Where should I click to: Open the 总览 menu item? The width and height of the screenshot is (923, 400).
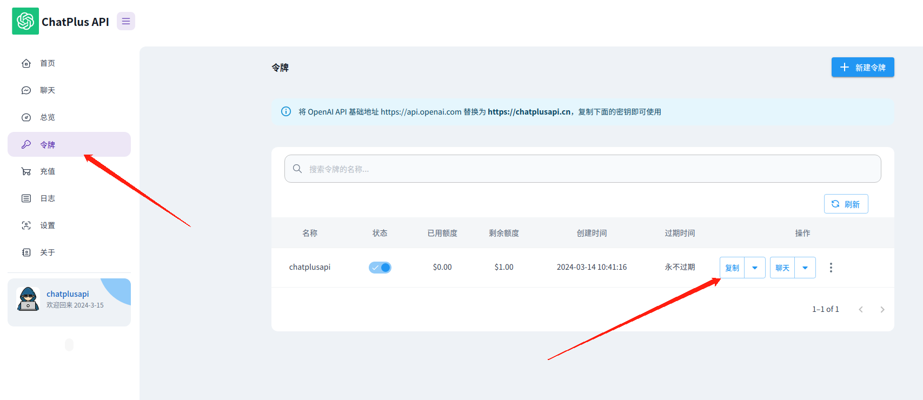(x=69, y=117)
